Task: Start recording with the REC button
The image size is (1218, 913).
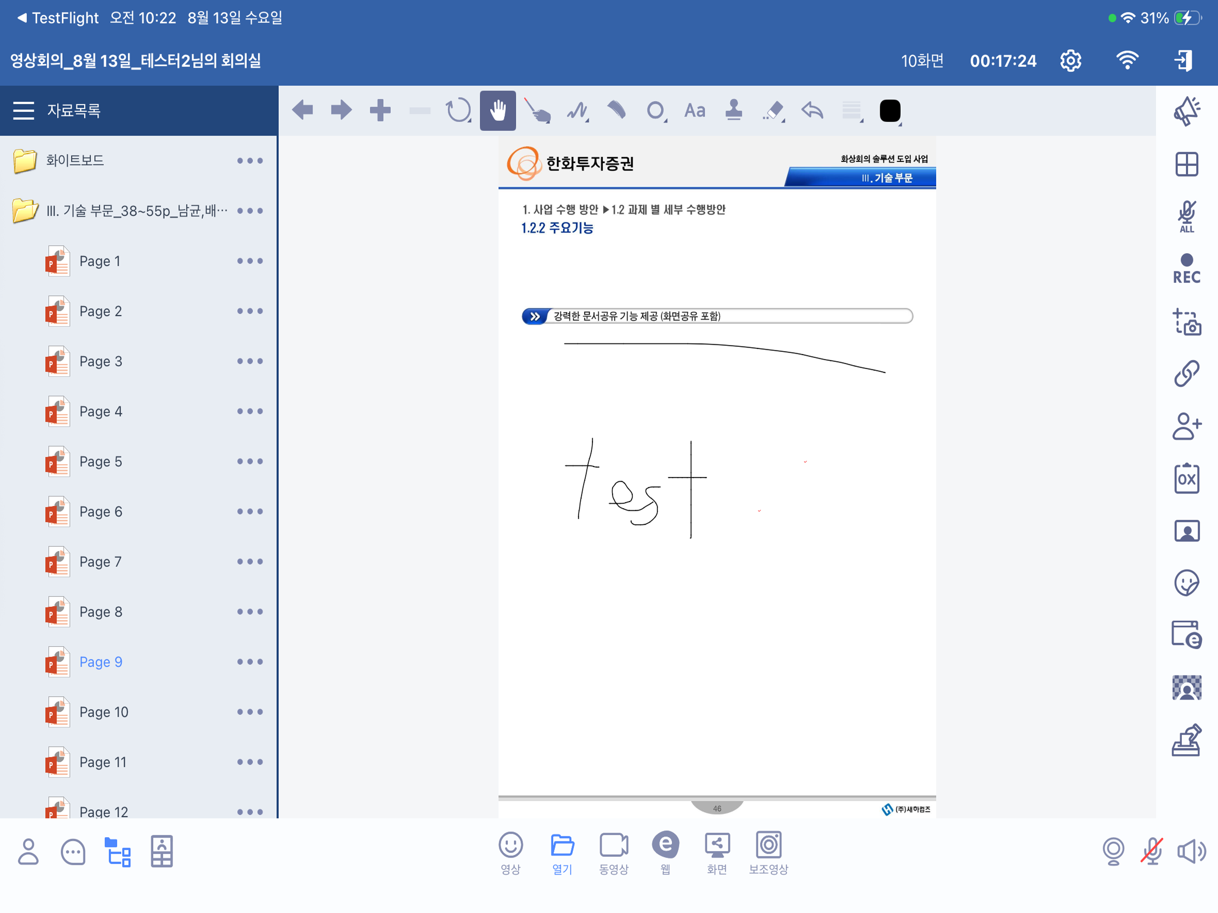Action: click(1186, 269)
